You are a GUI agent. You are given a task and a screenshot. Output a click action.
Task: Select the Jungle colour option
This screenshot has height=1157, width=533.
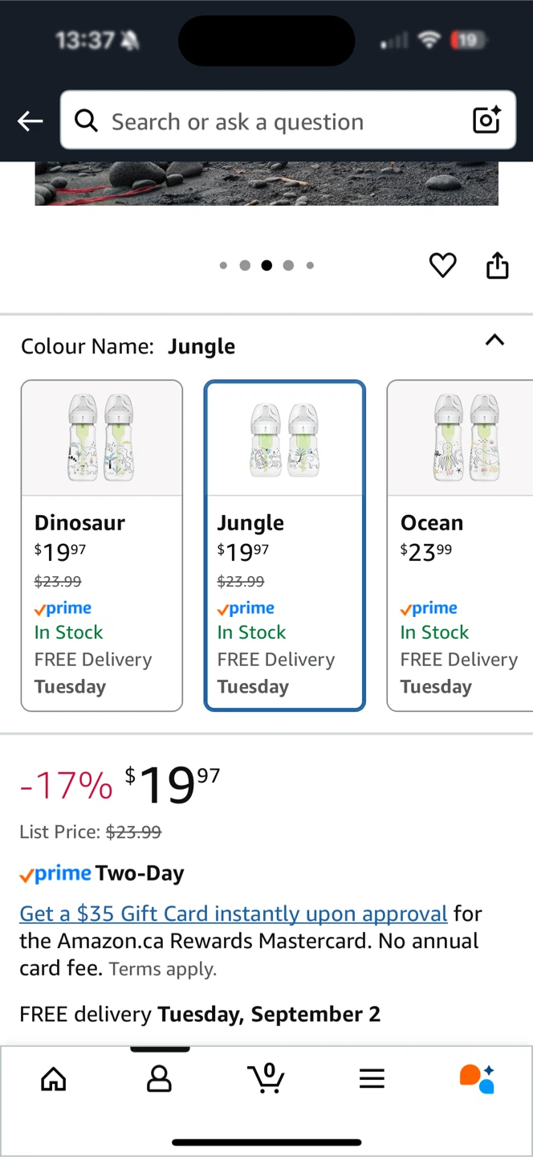(285, 546)
